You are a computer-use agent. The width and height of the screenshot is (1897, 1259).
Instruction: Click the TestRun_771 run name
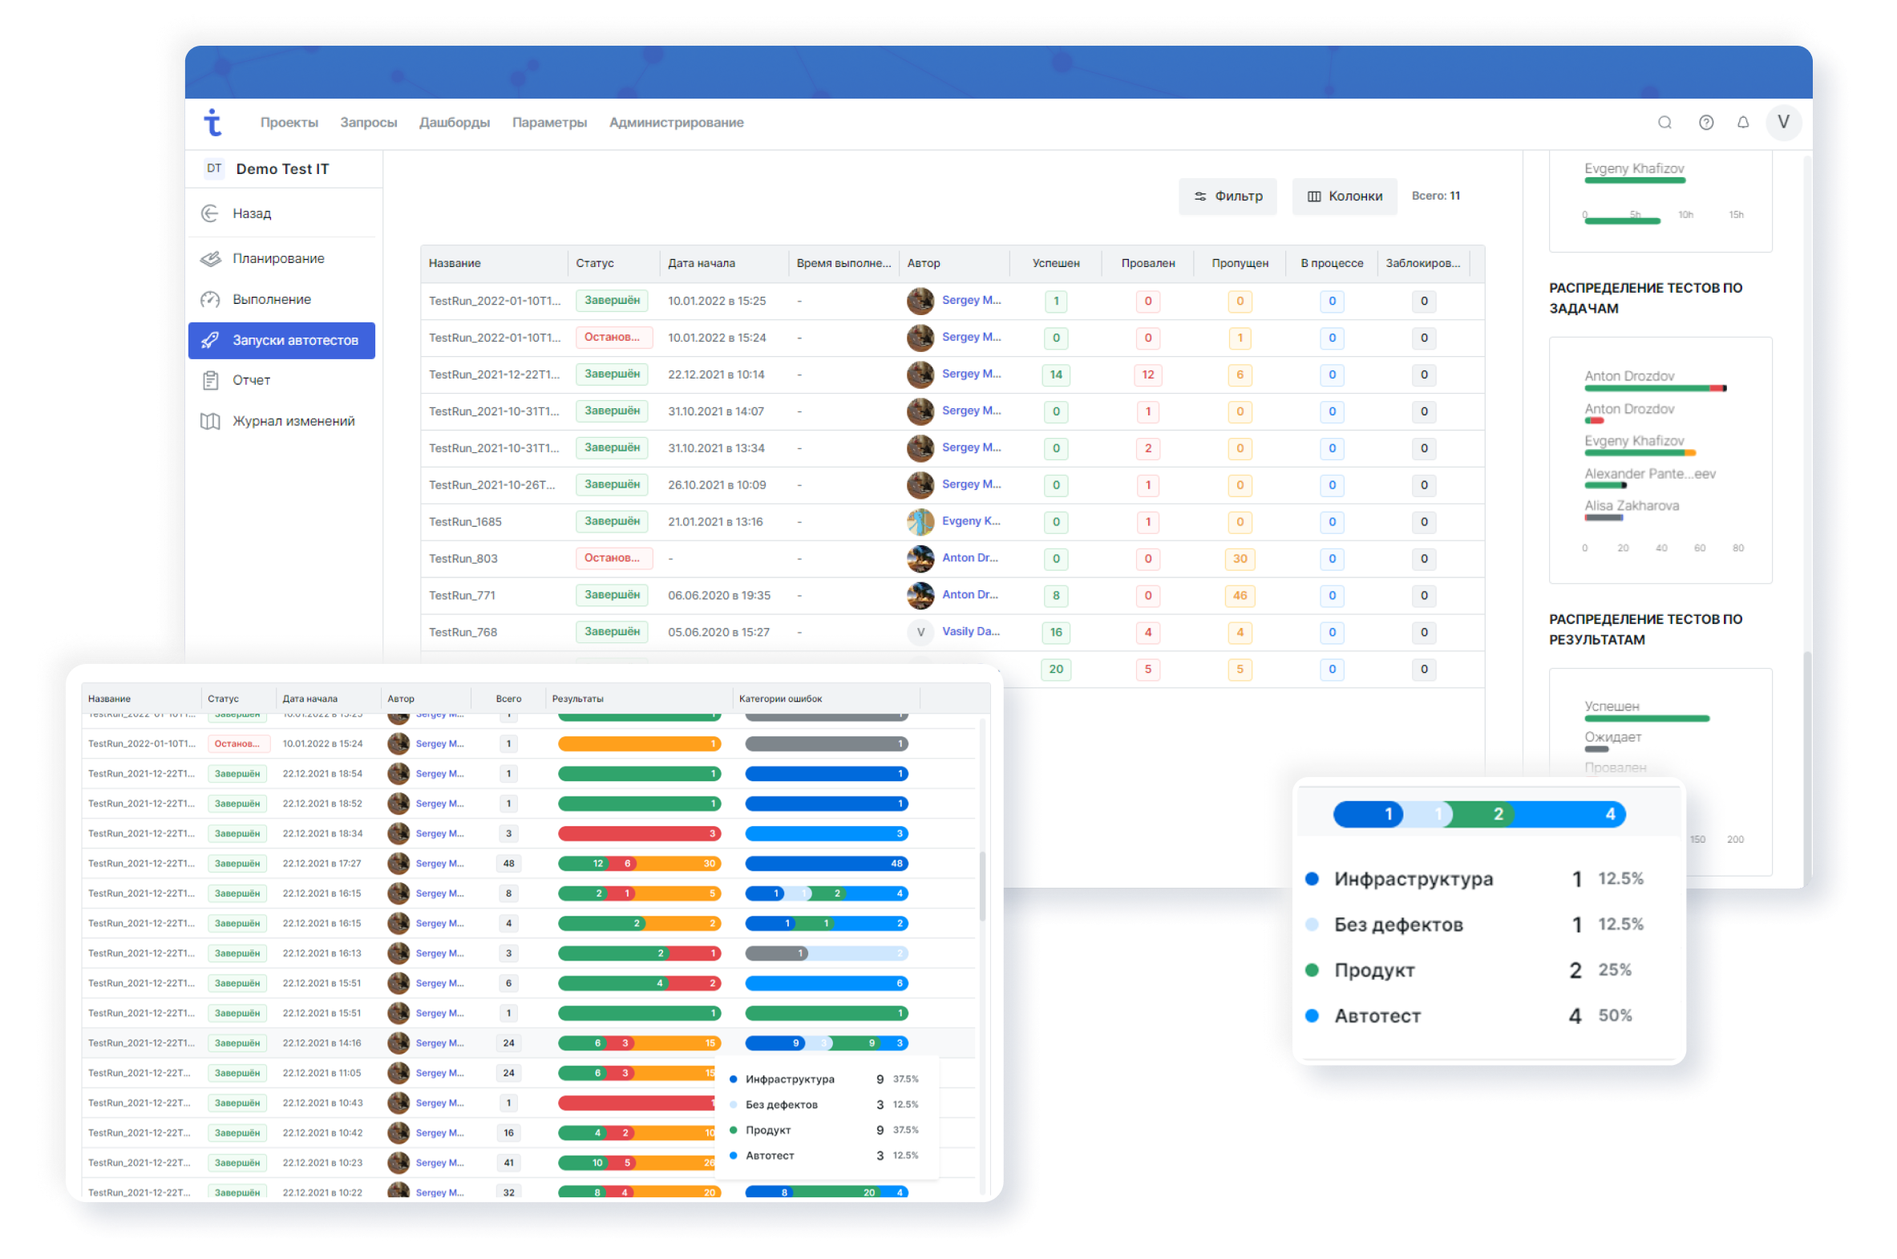pos(462,595)
